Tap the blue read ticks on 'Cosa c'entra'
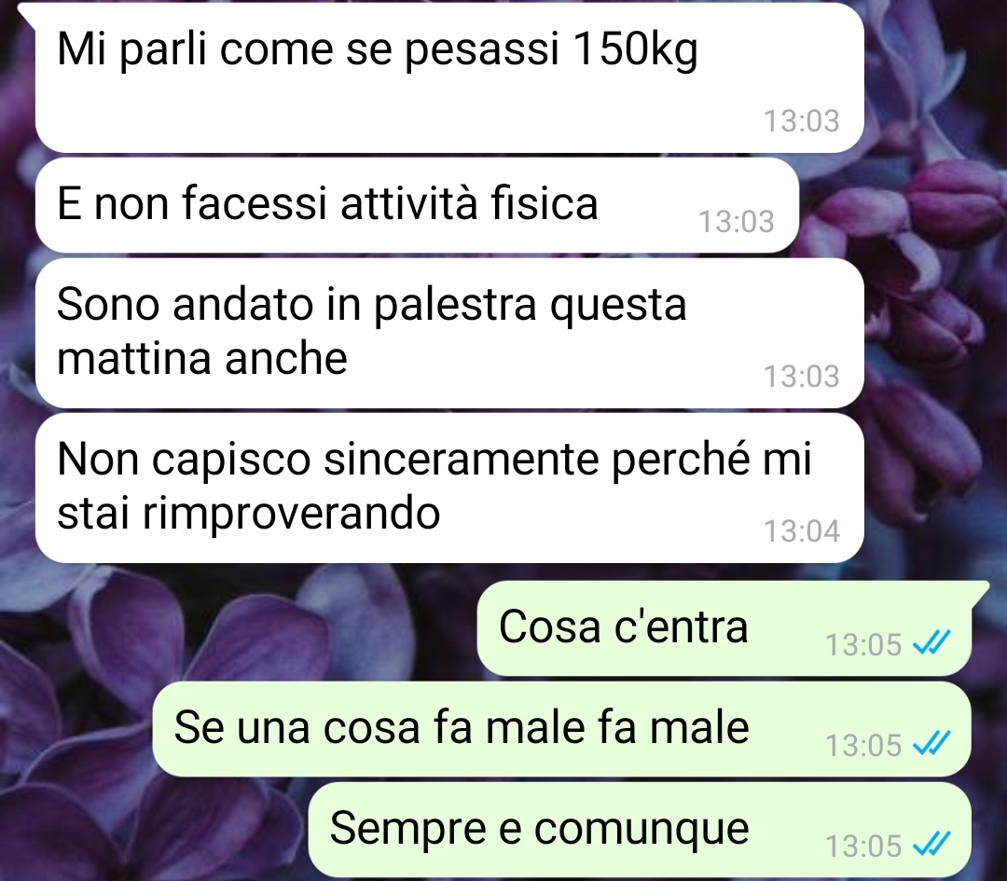The width and height of the screenshot is (1007, 881). pyautogui.click(x=931, y=642)
